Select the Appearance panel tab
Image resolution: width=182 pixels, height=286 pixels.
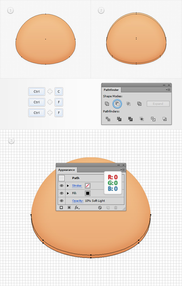66,170
